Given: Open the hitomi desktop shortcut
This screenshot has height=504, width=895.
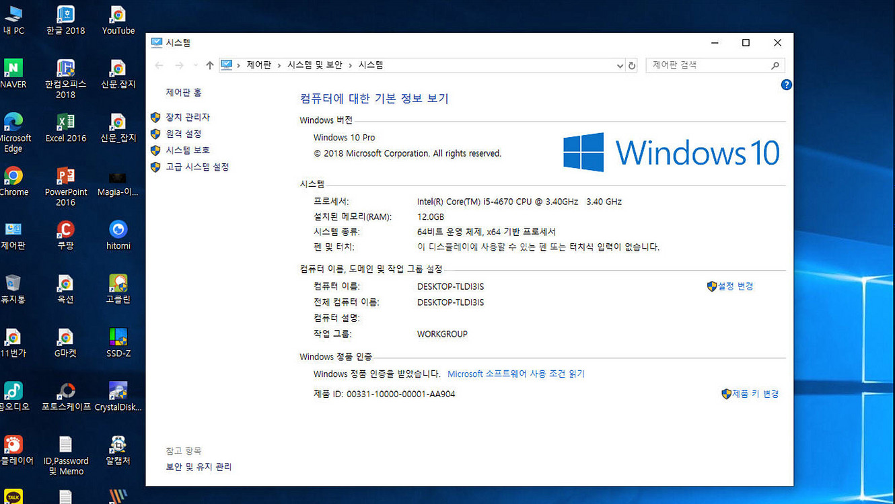Looking at the screenshot, I should [x=118, y=235].
